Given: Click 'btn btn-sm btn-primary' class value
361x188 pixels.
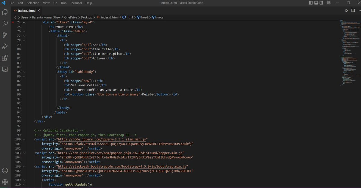Looking at the screenshot, I should (118, 94).
